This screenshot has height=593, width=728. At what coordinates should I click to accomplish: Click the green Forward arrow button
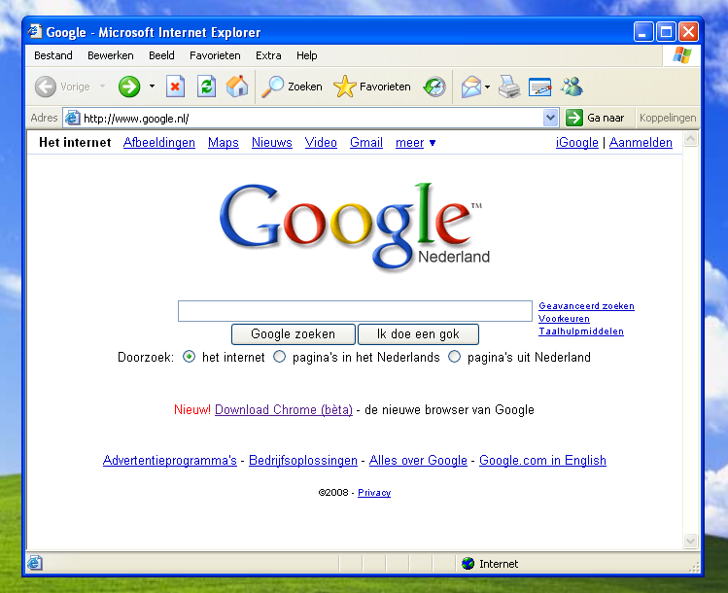coord(129,87)
